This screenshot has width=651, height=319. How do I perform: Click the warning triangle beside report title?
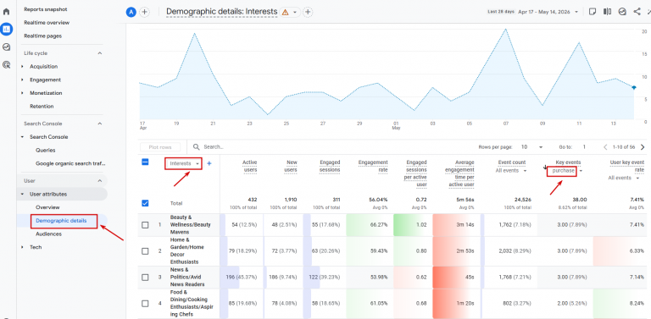pyautogui.click(x=285, y=12)
